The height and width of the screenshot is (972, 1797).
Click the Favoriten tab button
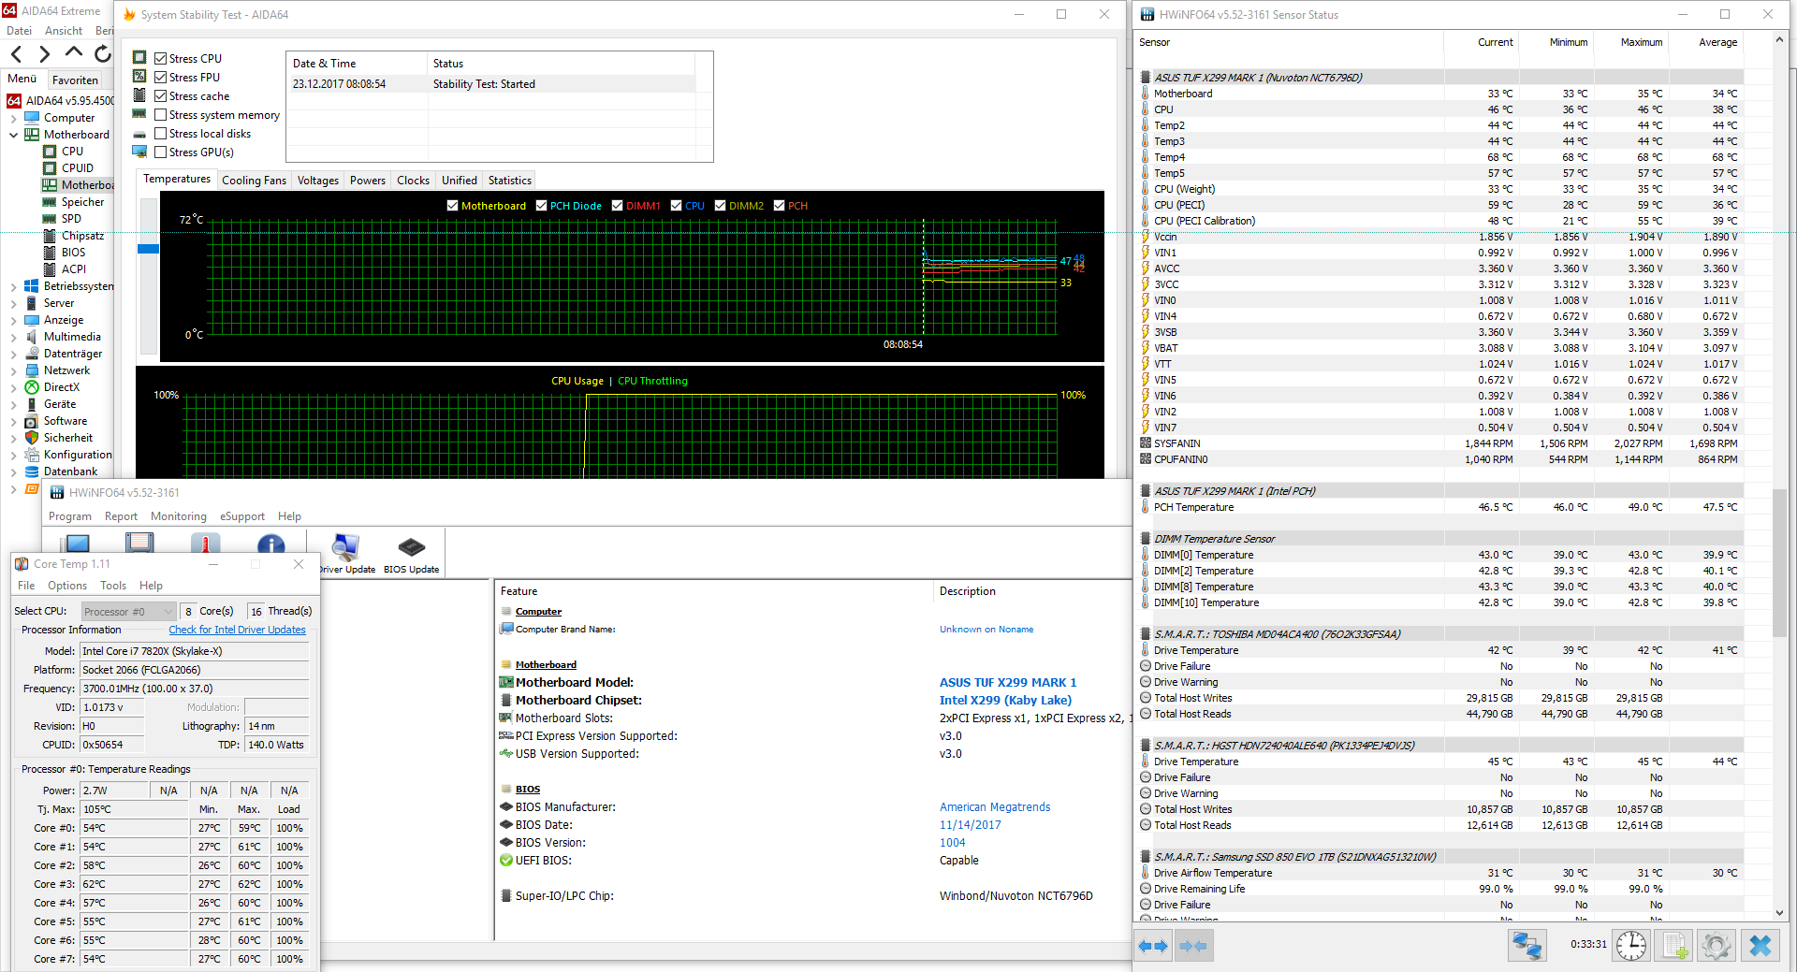[x=75, y=80]
